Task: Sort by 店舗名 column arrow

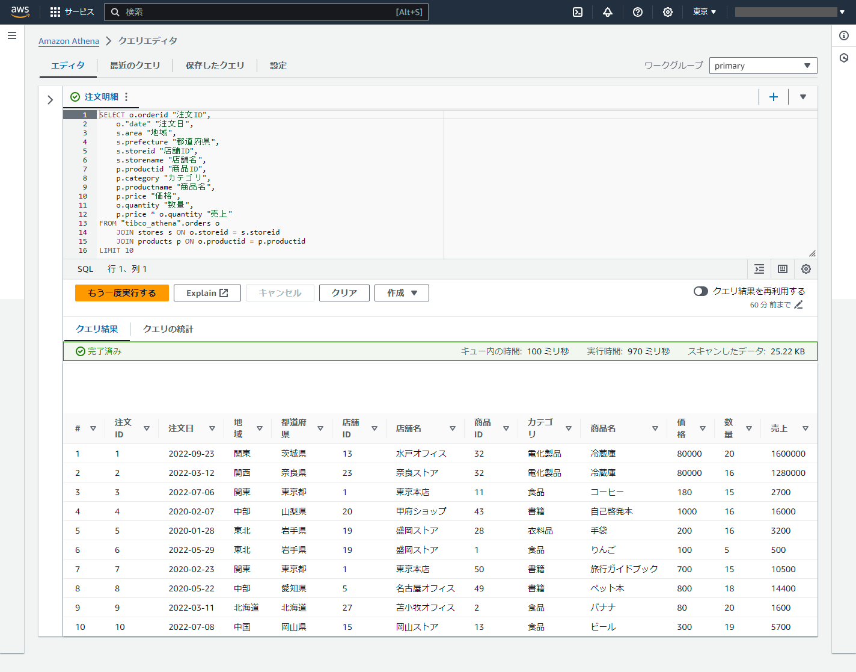Action: point(453,428)
